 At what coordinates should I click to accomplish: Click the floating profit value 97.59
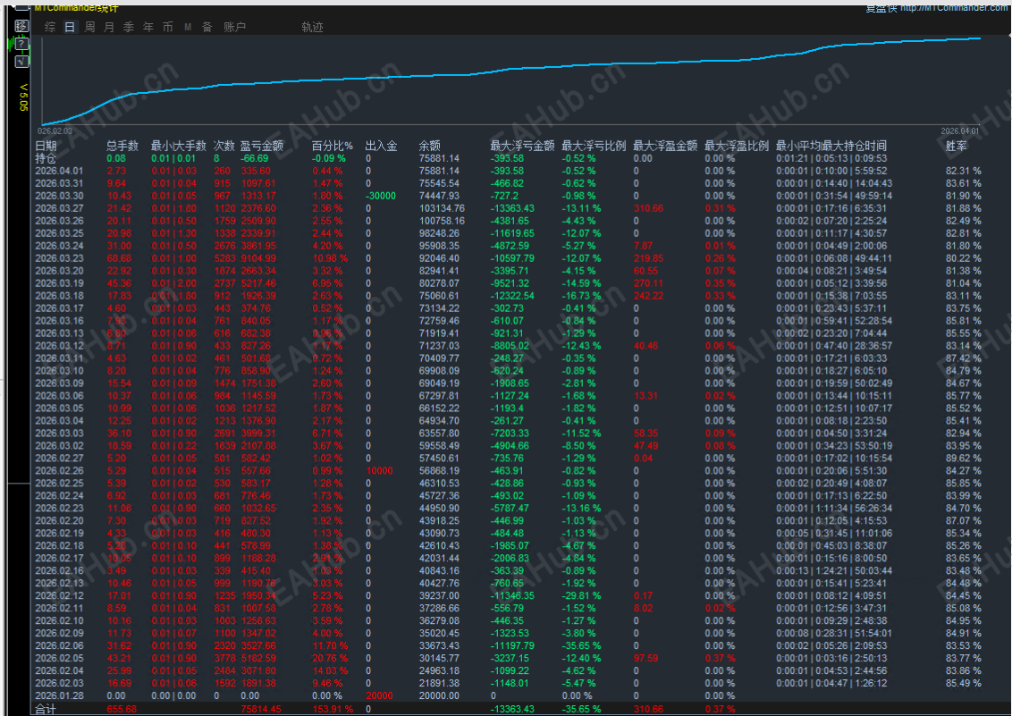point(646,659)
